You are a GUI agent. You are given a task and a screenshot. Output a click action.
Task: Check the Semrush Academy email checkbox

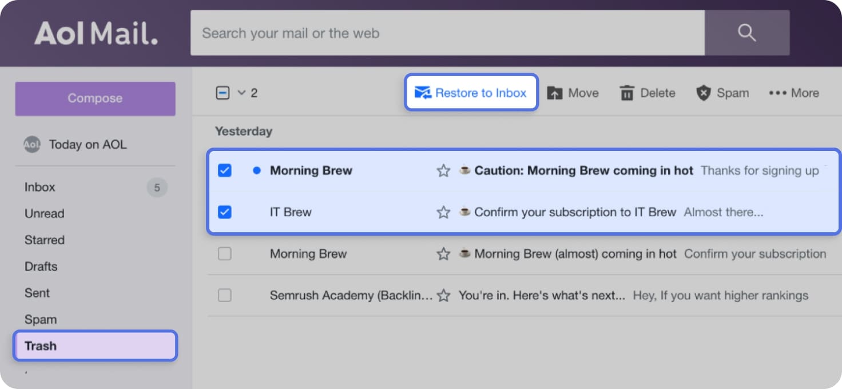coord(224,295)
